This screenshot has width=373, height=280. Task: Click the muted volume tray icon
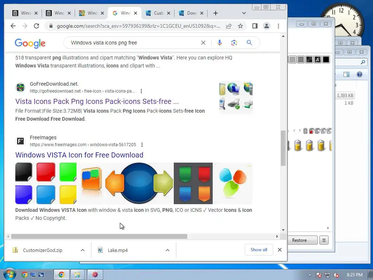coord(336,275)
